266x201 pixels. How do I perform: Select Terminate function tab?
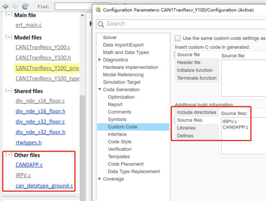(196, 78)
